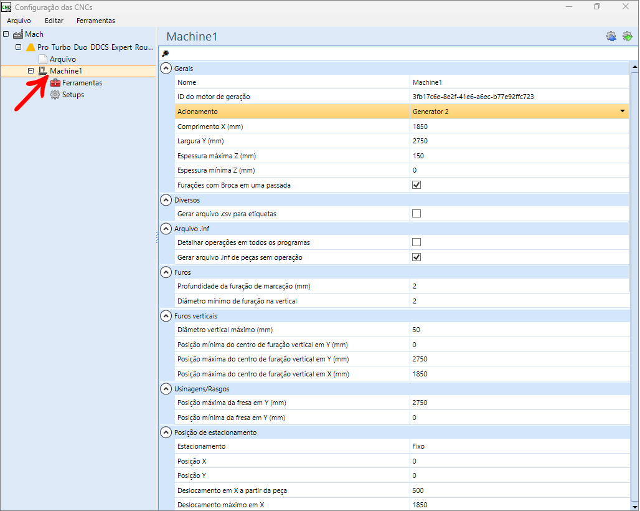Collapse the Machine1 tree node toggle
Viewport: 640px width, 511px height.
(31, 70)
